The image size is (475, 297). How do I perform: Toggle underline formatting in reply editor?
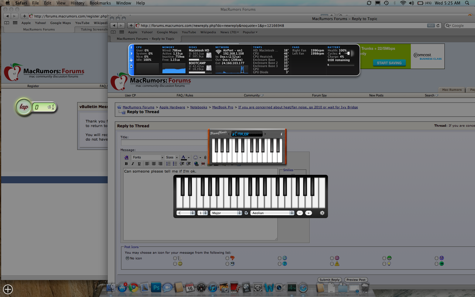click(x=139, y=164)
